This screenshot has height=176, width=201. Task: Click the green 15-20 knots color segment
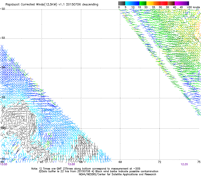pyautogui.click(x=143, y=3)
